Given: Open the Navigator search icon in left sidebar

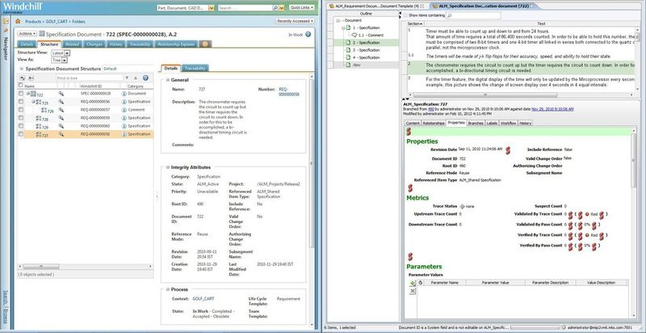Looking at the screenshot, I should [x=6, y=31].
